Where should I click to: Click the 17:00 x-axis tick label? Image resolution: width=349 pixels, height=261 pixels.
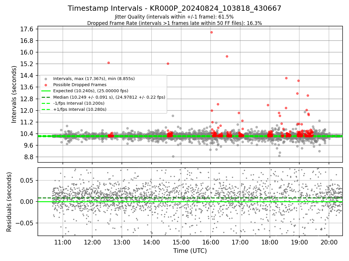[x=240, y=242]
